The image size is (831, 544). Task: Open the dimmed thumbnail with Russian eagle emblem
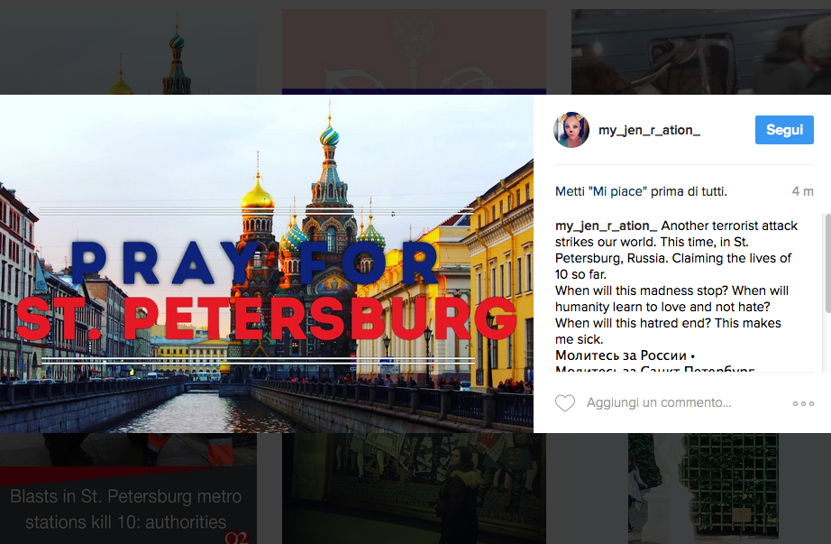[x=414, y=51]
